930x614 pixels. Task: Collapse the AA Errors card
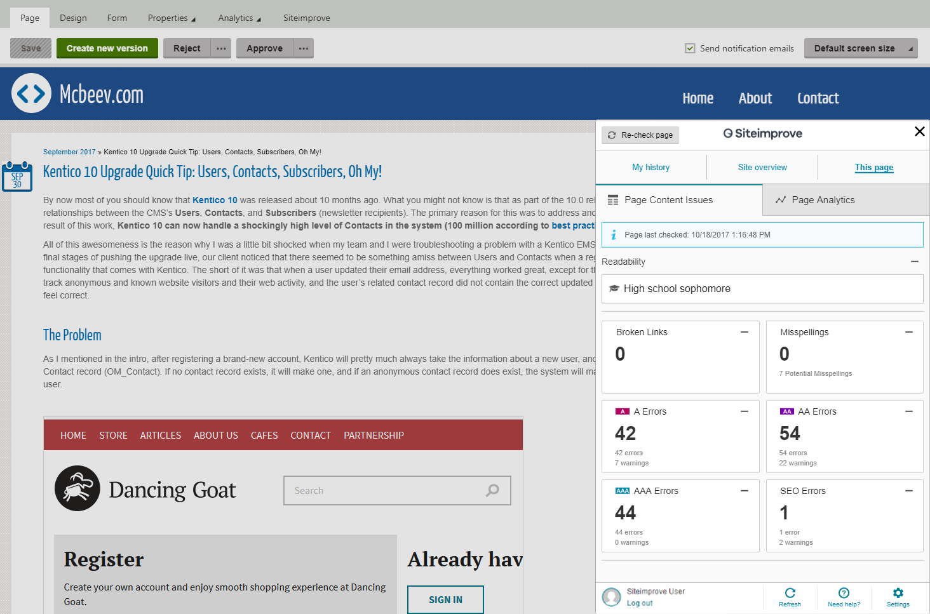click(x=909, y=411)
